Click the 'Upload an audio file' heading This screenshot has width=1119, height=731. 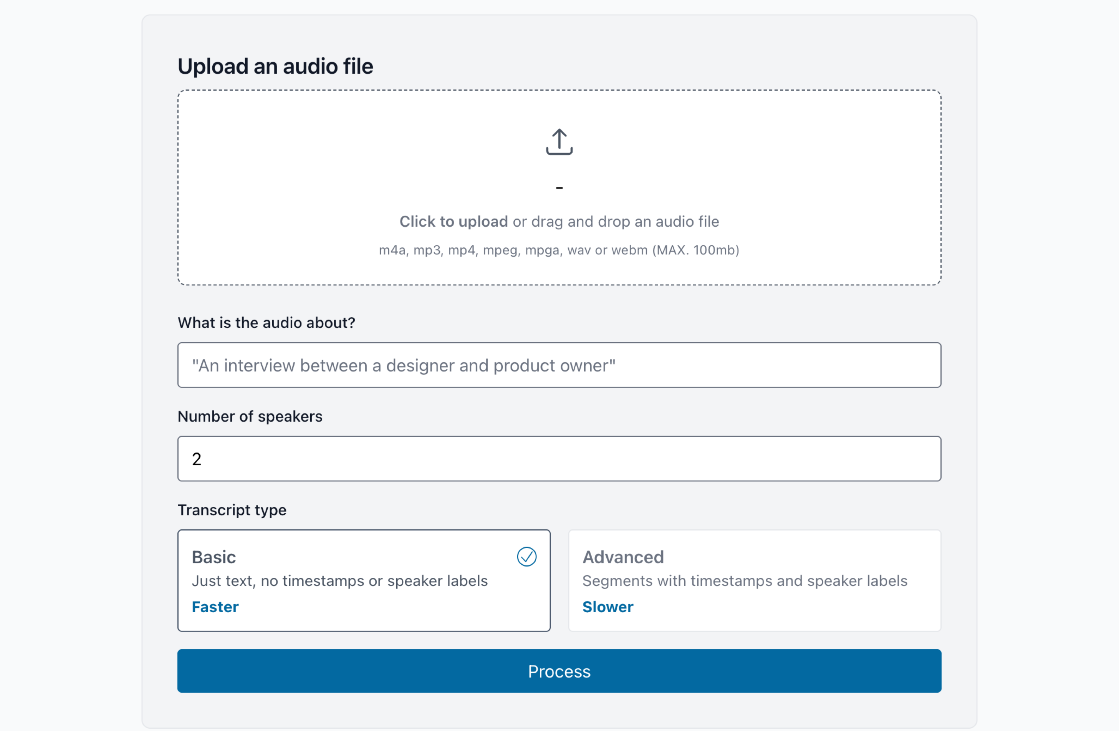[275, 66]
